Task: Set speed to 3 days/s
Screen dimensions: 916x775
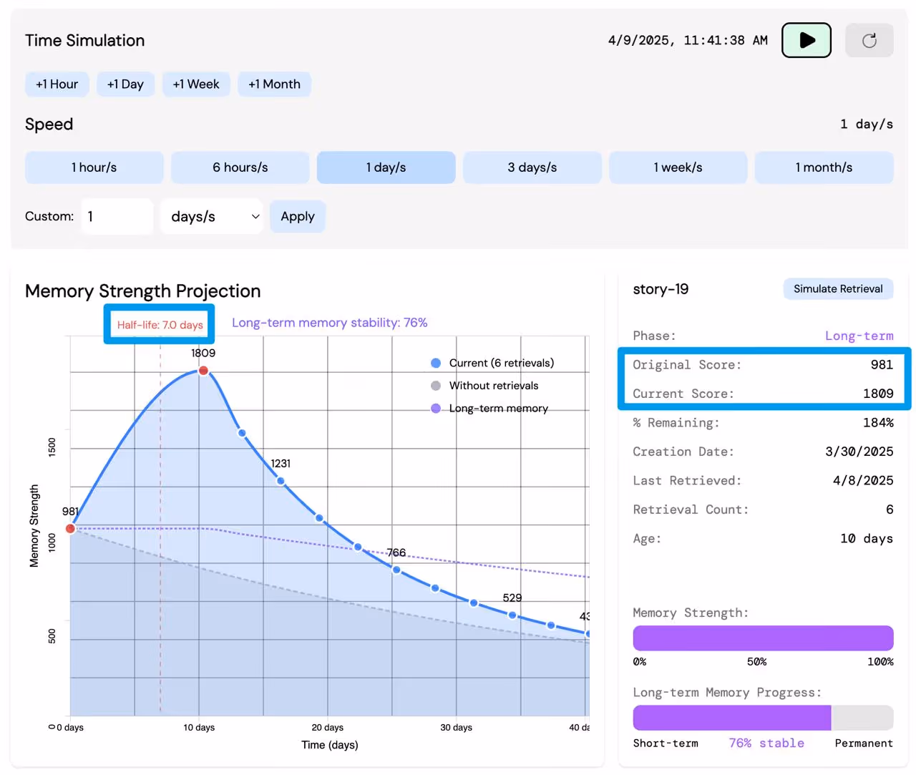Action: [x=532, y=167]
